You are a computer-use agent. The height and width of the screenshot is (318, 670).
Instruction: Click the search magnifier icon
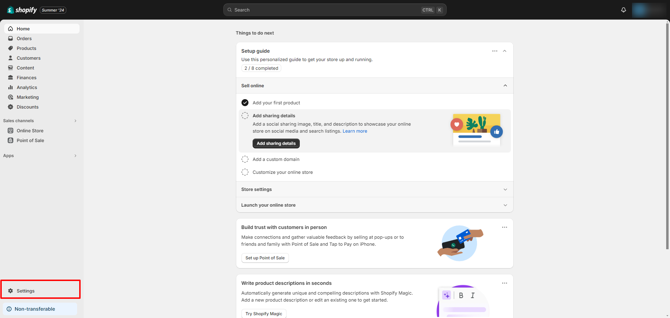[230, 10]
